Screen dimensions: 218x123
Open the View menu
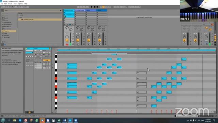tap(15, 4)
